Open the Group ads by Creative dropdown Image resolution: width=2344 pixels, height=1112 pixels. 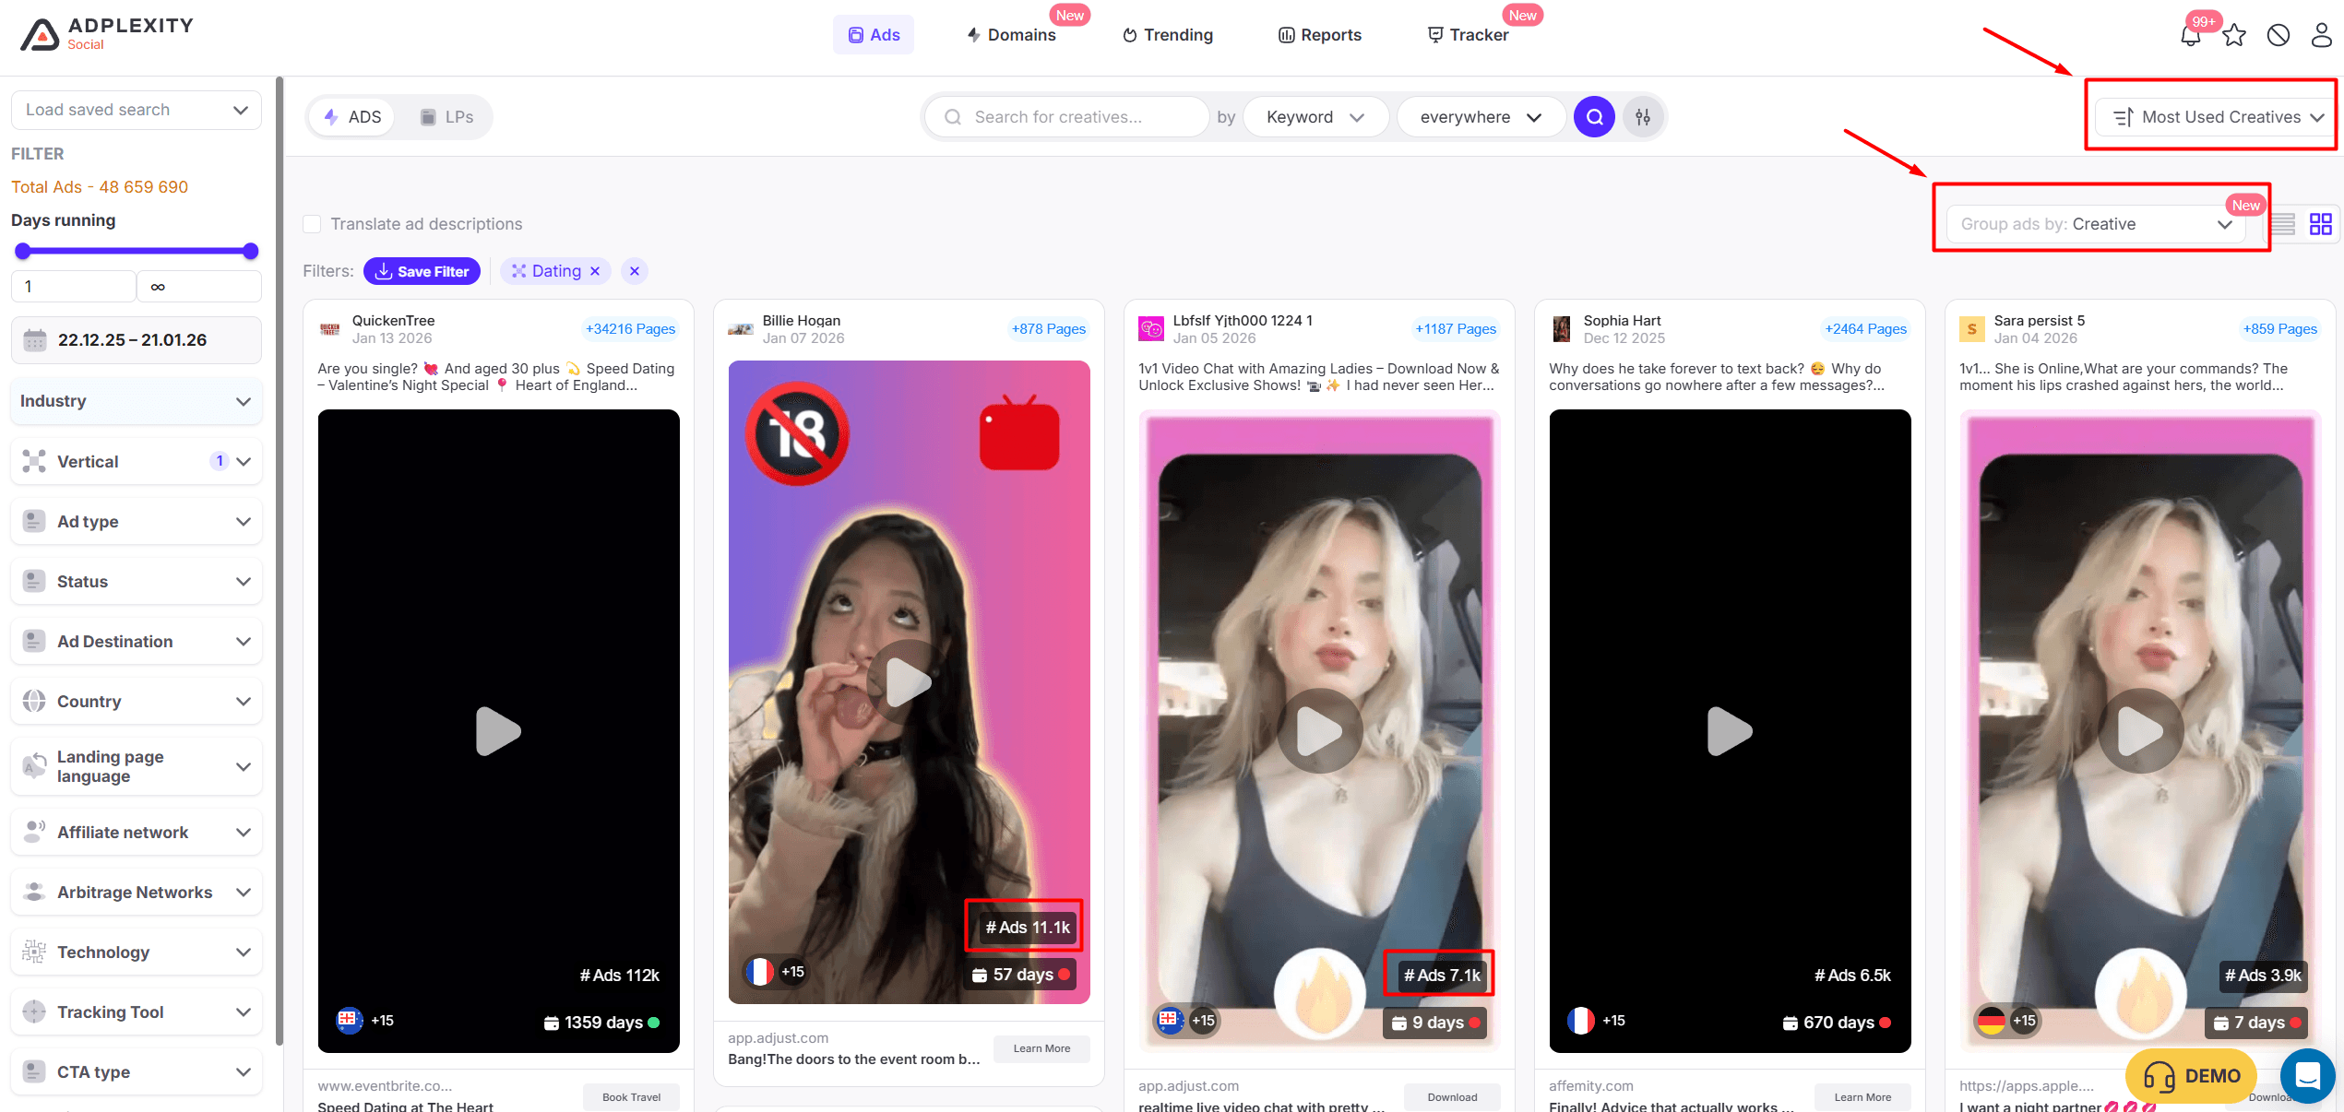2094,224
